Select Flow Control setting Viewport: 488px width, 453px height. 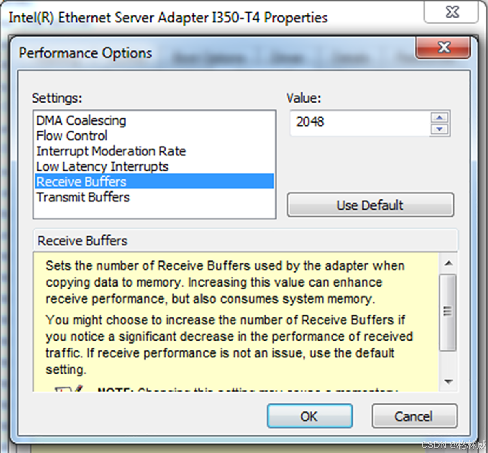point(154,136)
